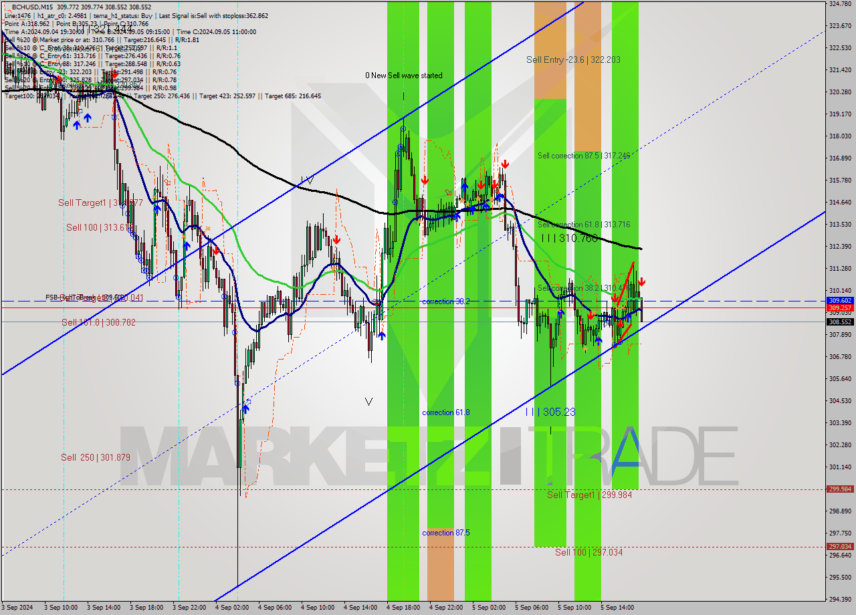
Task: Select the 'Sell Entry -23.6 | 322.203' label
Action: click(x=573, y=59)
